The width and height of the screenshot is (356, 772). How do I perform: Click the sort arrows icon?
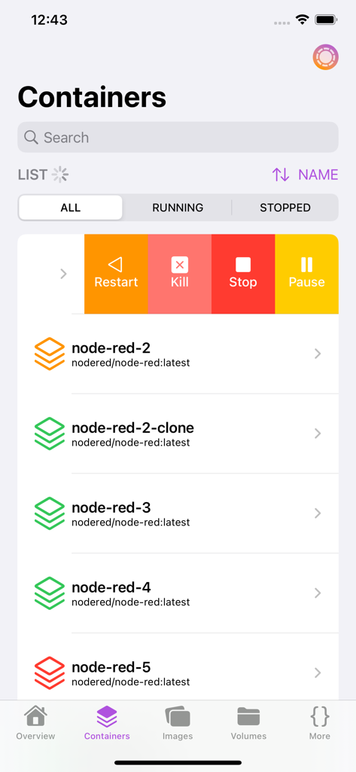(281, 174)
